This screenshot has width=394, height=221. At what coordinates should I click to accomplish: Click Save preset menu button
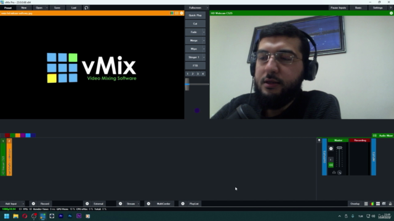tap(57, 8)
